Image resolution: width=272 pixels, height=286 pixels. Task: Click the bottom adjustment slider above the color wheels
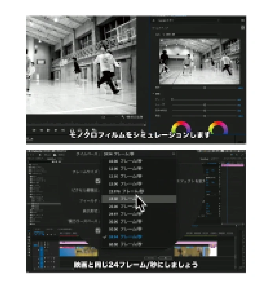tap(204, 116)
